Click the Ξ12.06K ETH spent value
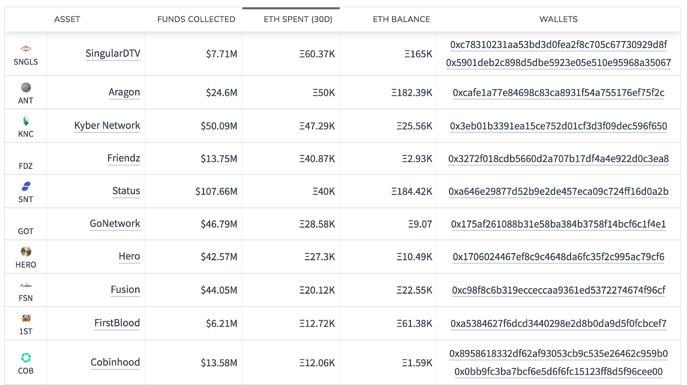The width and height of the screenshot is (687, 385). click(x=317, y=363)
